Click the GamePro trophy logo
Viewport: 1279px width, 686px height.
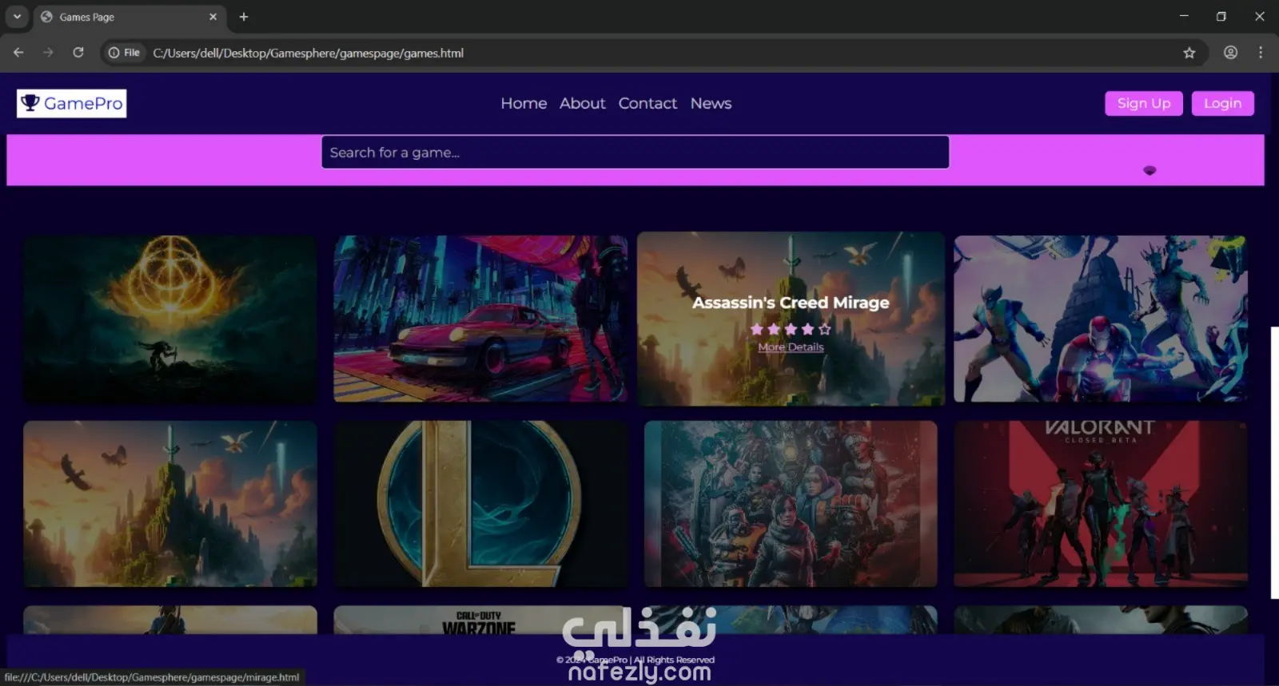point(71,103)
